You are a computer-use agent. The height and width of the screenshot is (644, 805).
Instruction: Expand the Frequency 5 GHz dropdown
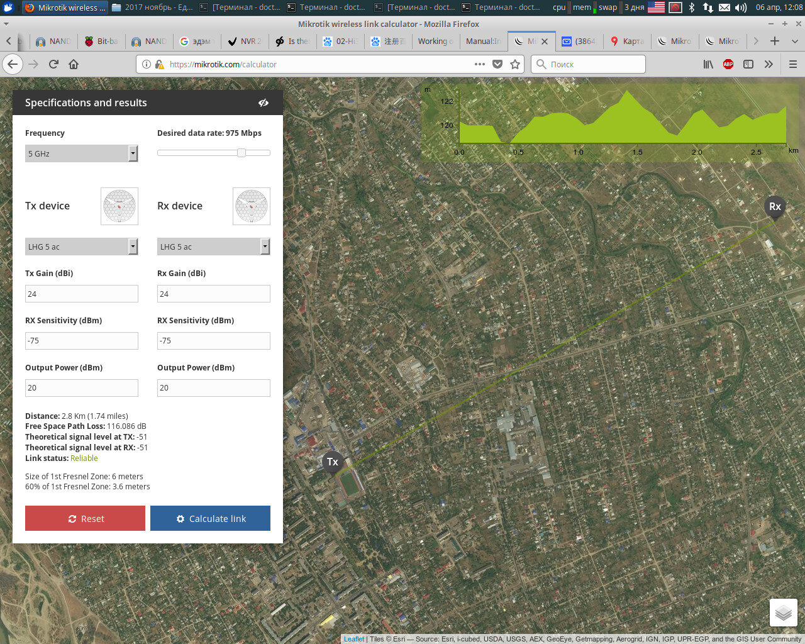(x=81, y=153)
